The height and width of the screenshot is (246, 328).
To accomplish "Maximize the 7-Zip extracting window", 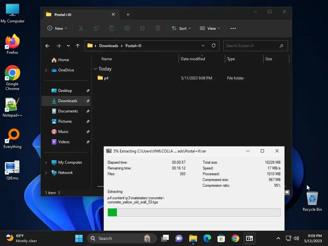I will [262, 151].
